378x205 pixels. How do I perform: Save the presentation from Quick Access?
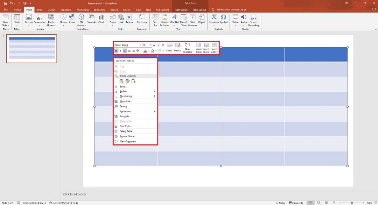(6, 3)
